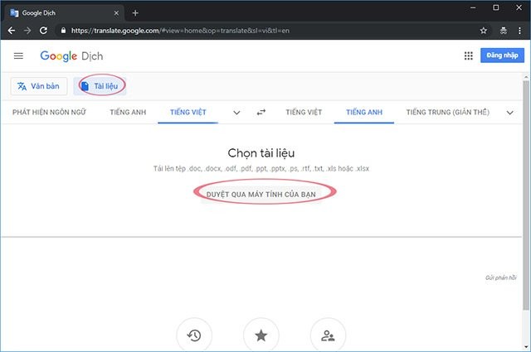This screenshot has height=352, width=531.
Task: Switch to the Văn bản text mode
Action: [x=39, y=86]
